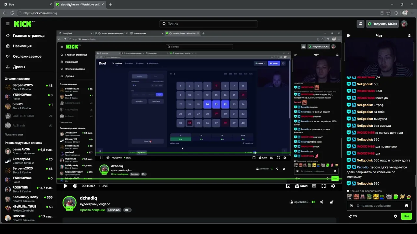The image size is (417, 234).
Task: Click the Просто общение category link
Action: [93, 210]
